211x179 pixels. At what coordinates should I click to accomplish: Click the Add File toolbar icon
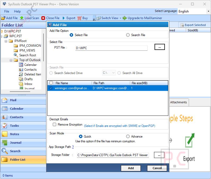click(3, 18)
